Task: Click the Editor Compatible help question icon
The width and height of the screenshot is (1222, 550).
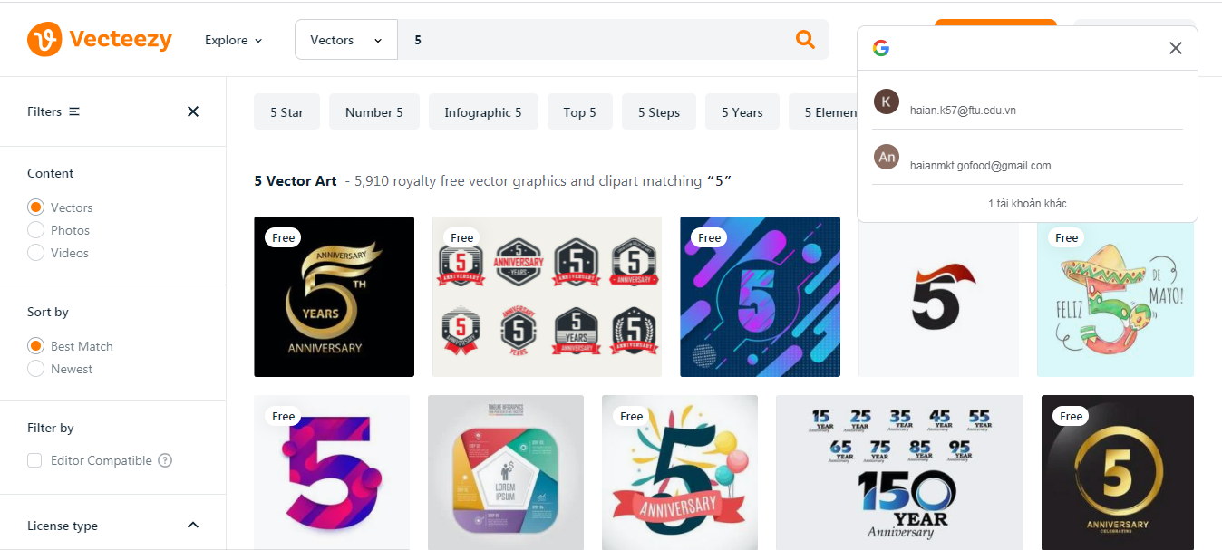Action: click(165, 460)
